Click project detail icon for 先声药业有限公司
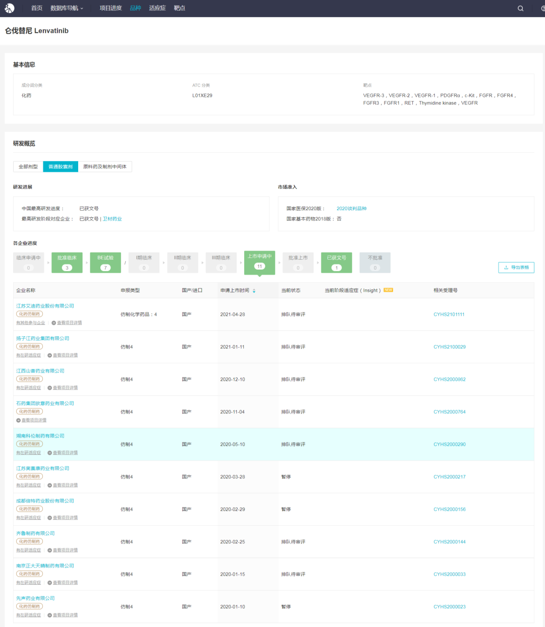The image size is (545, 627). (x=49, y=615)
